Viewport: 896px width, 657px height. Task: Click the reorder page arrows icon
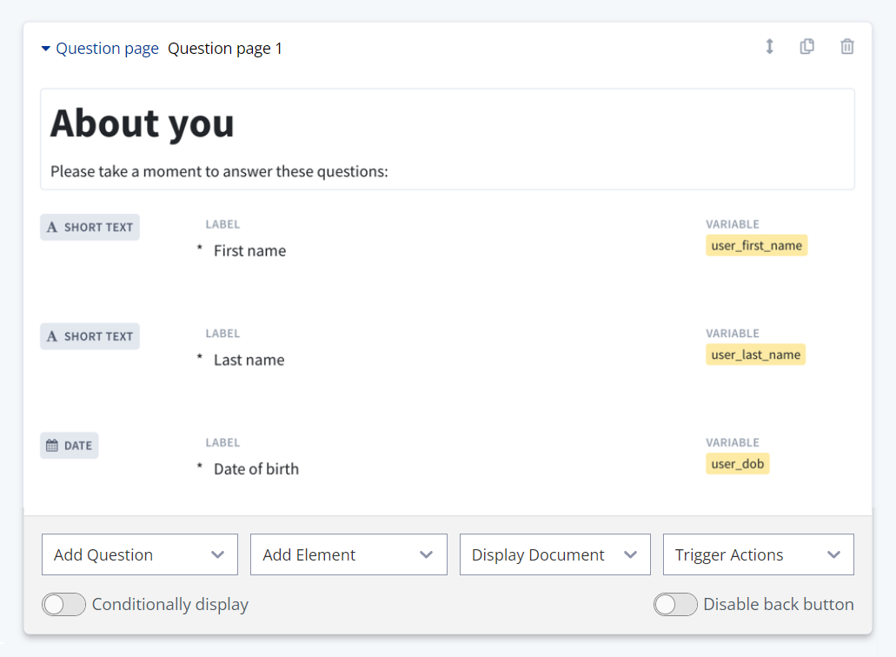(769, 47)
